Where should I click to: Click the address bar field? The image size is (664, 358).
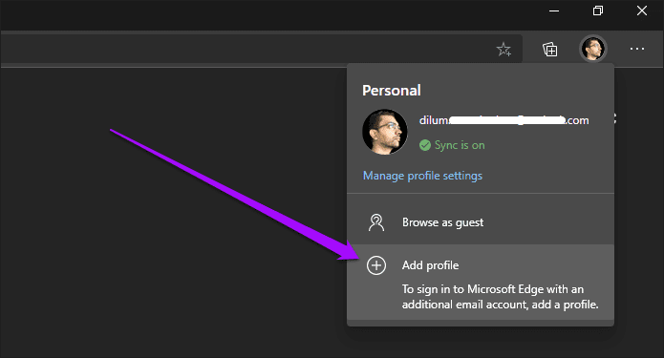pos(261,49)
